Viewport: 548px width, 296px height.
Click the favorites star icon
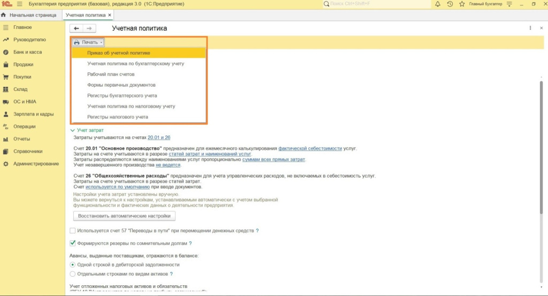[x=462, y=4]
